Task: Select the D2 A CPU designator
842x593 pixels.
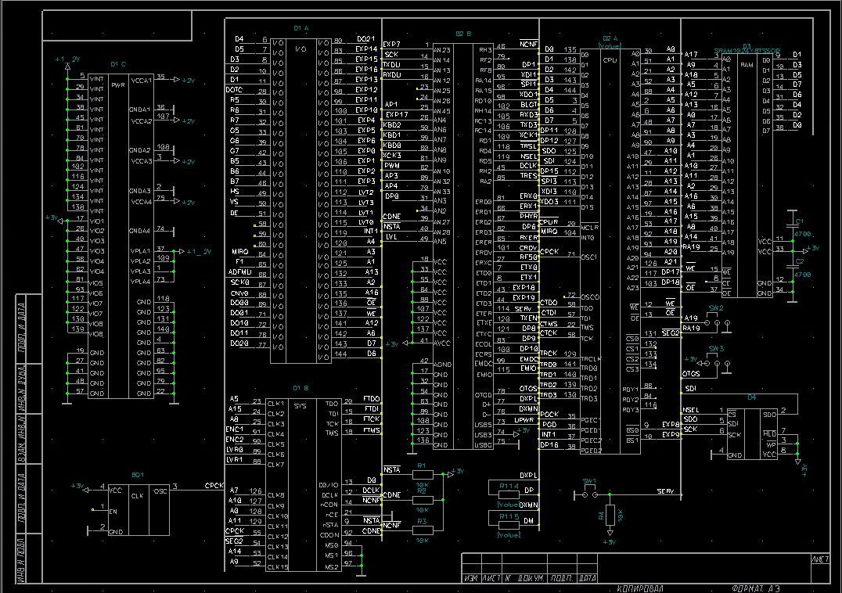Action: tap(610, 38)
